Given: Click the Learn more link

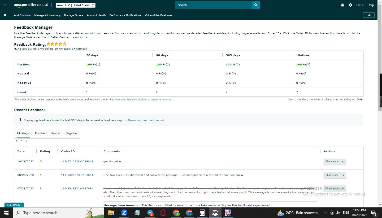Looking at the screenshot, I should [x=79, y=37].
